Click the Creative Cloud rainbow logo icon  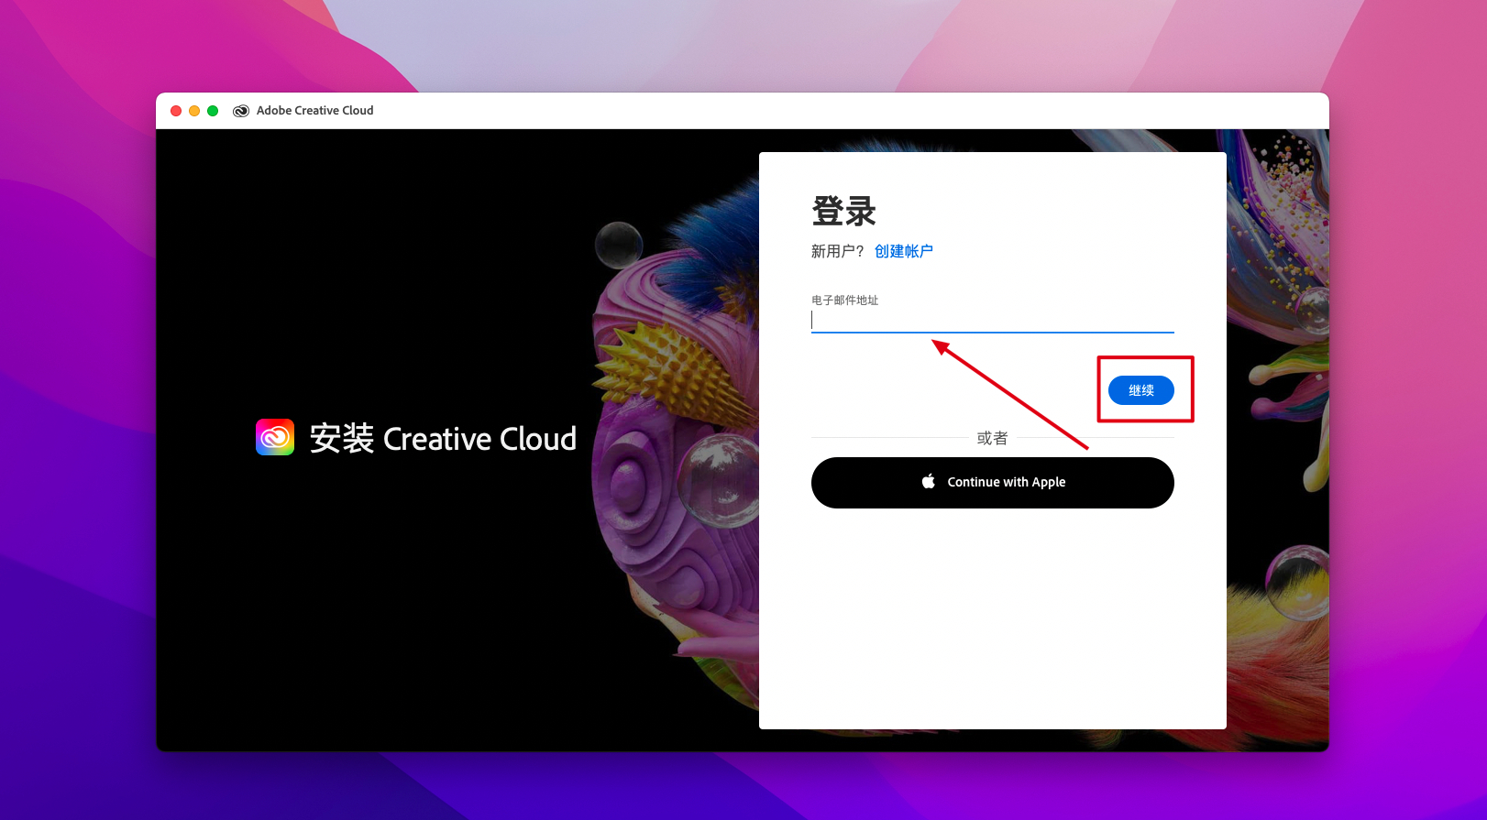click(275, 437)
